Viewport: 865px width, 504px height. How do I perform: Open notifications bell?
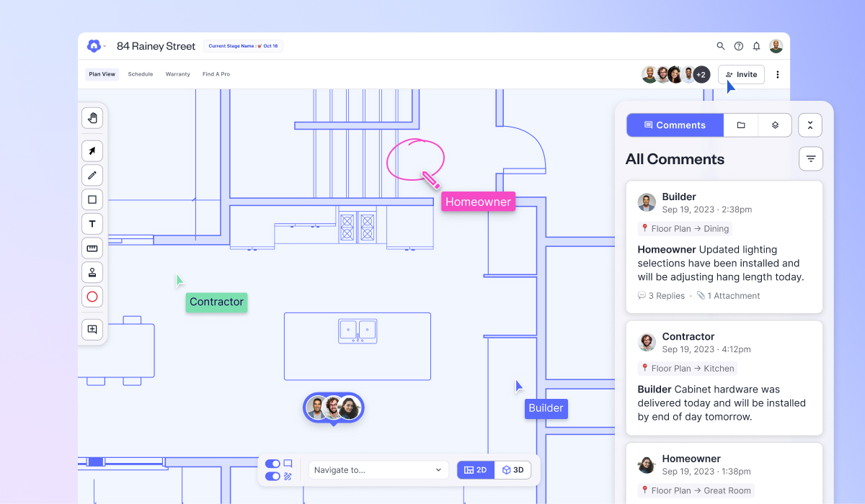[x=756, y=46]
